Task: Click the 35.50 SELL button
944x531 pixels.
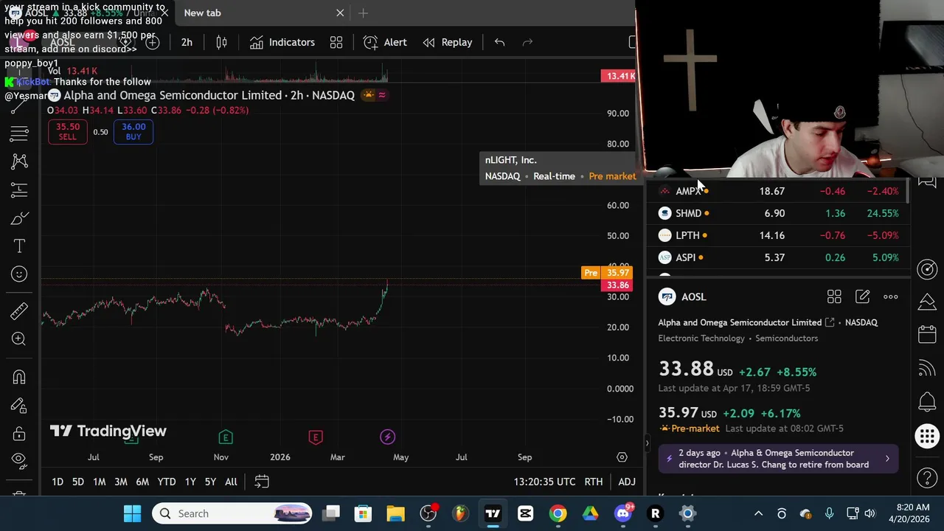Action: pyautogui.click(x=67, y=131)
